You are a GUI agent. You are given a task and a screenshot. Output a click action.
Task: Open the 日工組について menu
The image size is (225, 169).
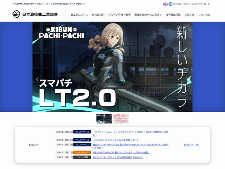tap(79, 15)
